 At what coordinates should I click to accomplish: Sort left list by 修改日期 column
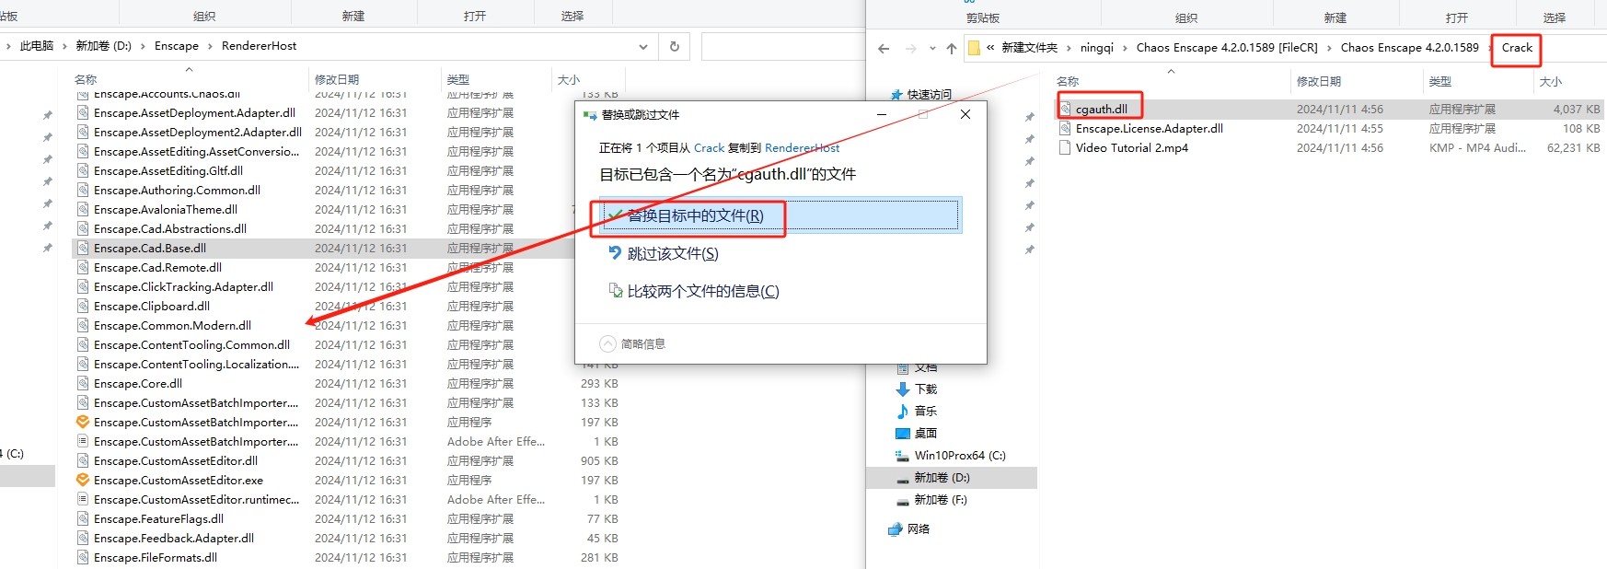(x=337, y=79)
